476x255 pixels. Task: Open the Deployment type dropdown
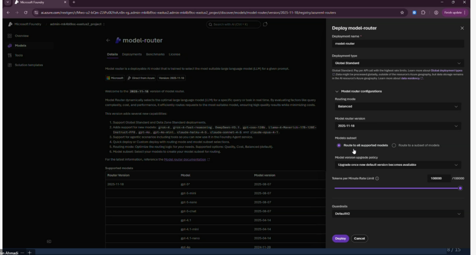click(398, 63)
